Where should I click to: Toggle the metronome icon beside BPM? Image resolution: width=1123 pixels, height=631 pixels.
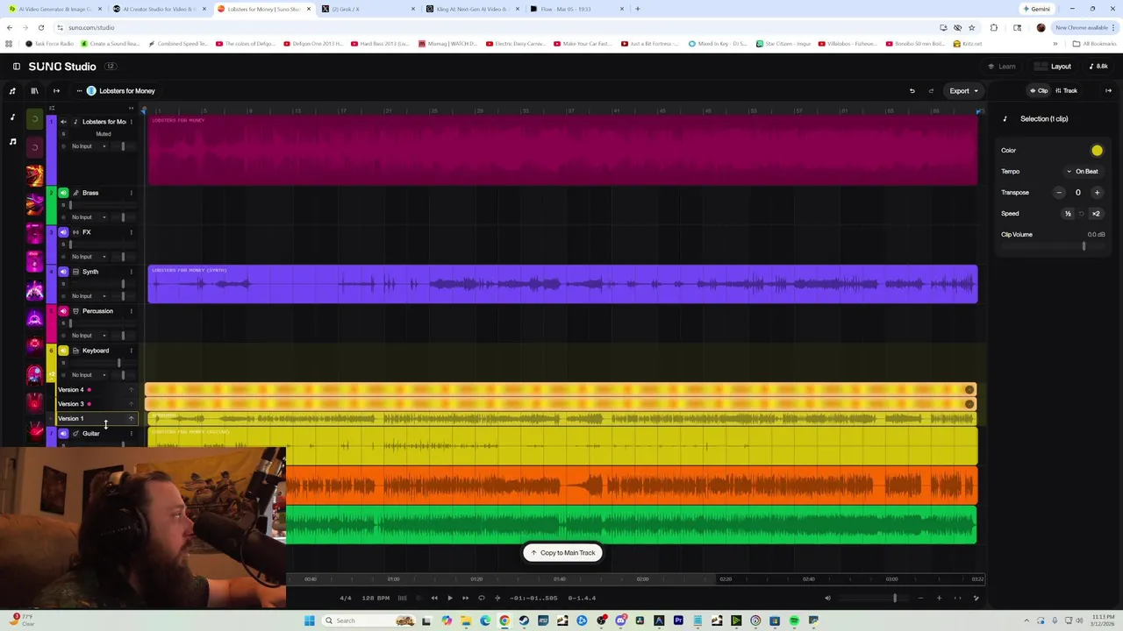click(x=402, y=598)
